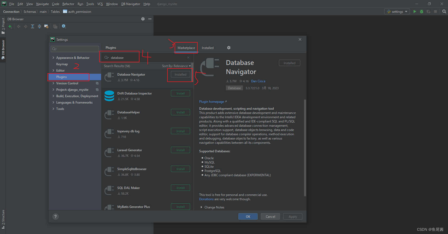Run the settings configuration with green play
This screenshot has height=234, width=448.
click(x=415, y=11)
